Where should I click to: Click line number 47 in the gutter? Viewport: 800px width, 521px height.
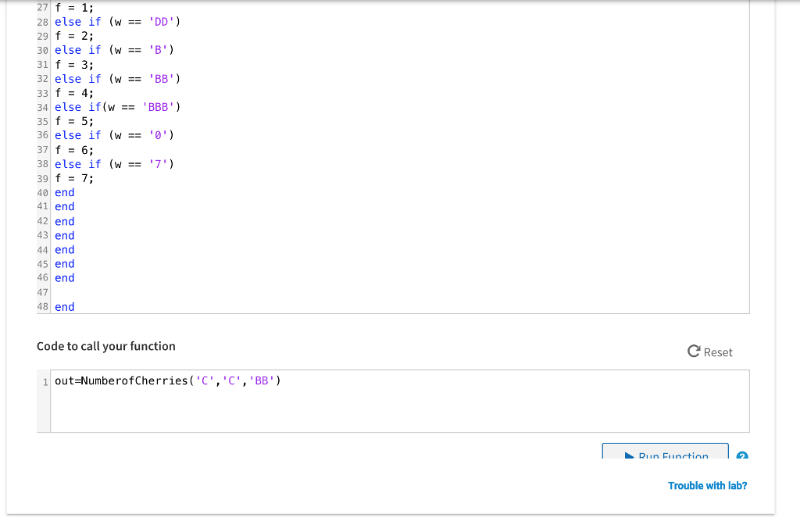click(43, 292)
